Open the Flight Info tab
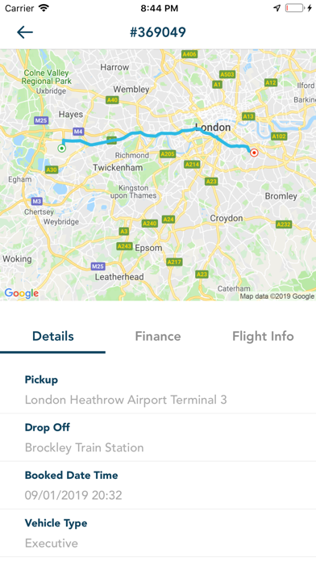Image resolution: width=316 pixels, height=562 pixels. 263,336
